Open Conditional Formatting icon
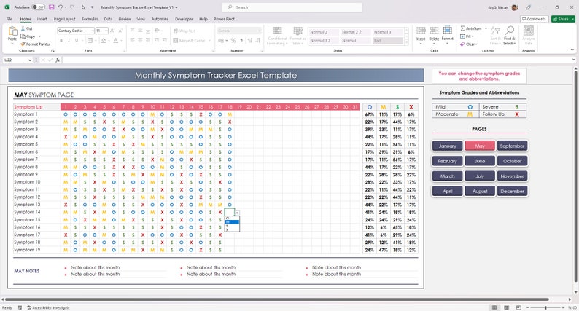 pyautogui.click(x=277, y=31)
